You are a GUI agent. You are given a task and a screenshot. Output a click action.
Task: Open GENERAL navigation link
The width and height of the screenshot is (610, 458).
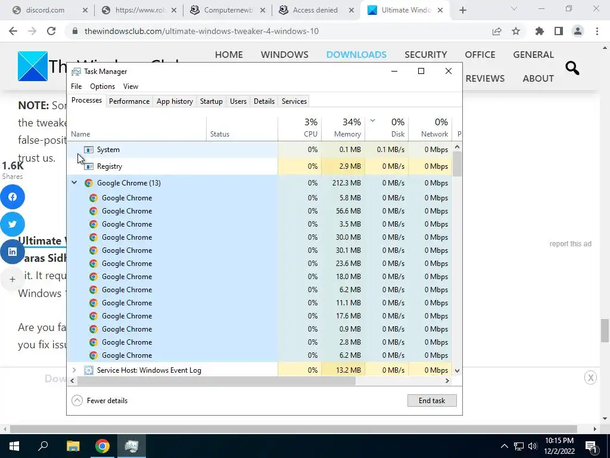533,54
